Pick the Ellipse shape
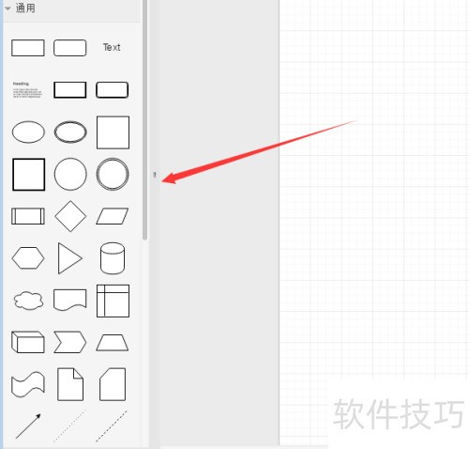 point(28,132)
